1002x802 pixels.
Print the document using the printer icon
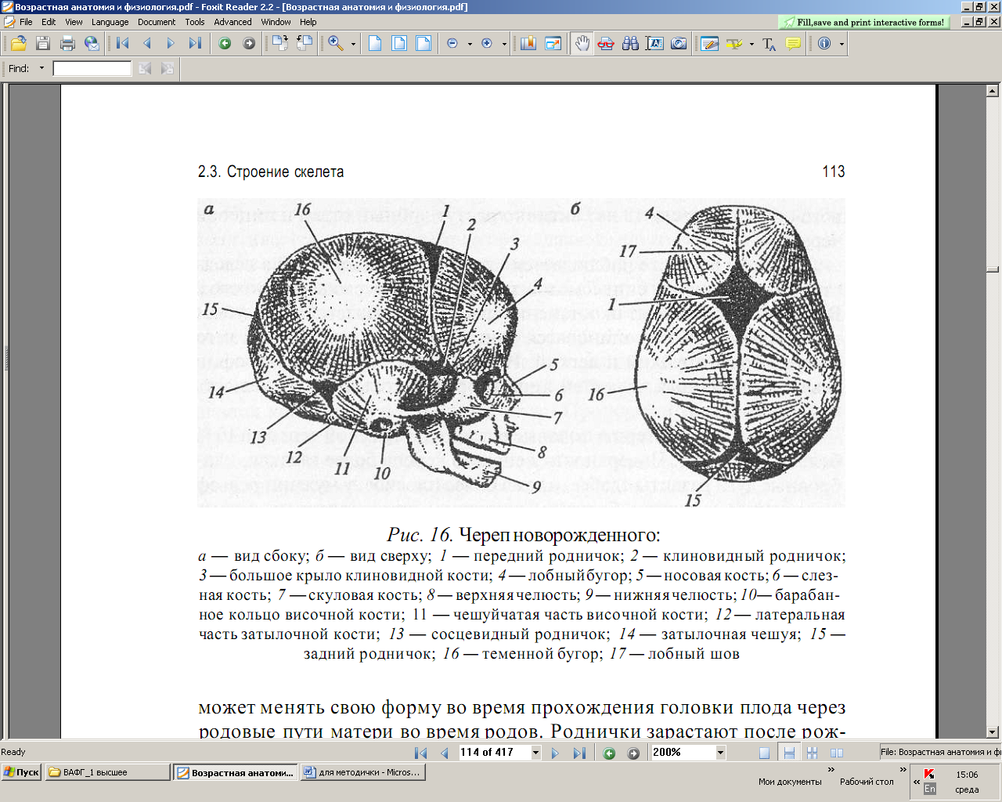pos(67,44)
